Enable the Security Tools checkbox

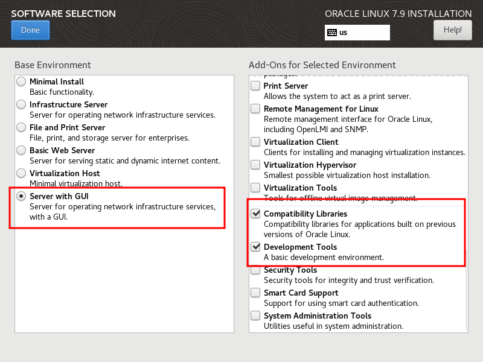tap(255, 270)
